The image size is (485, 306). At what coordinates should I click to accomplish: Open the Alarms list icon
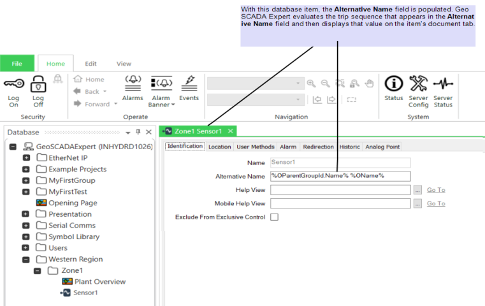click(x=133, y=82)
